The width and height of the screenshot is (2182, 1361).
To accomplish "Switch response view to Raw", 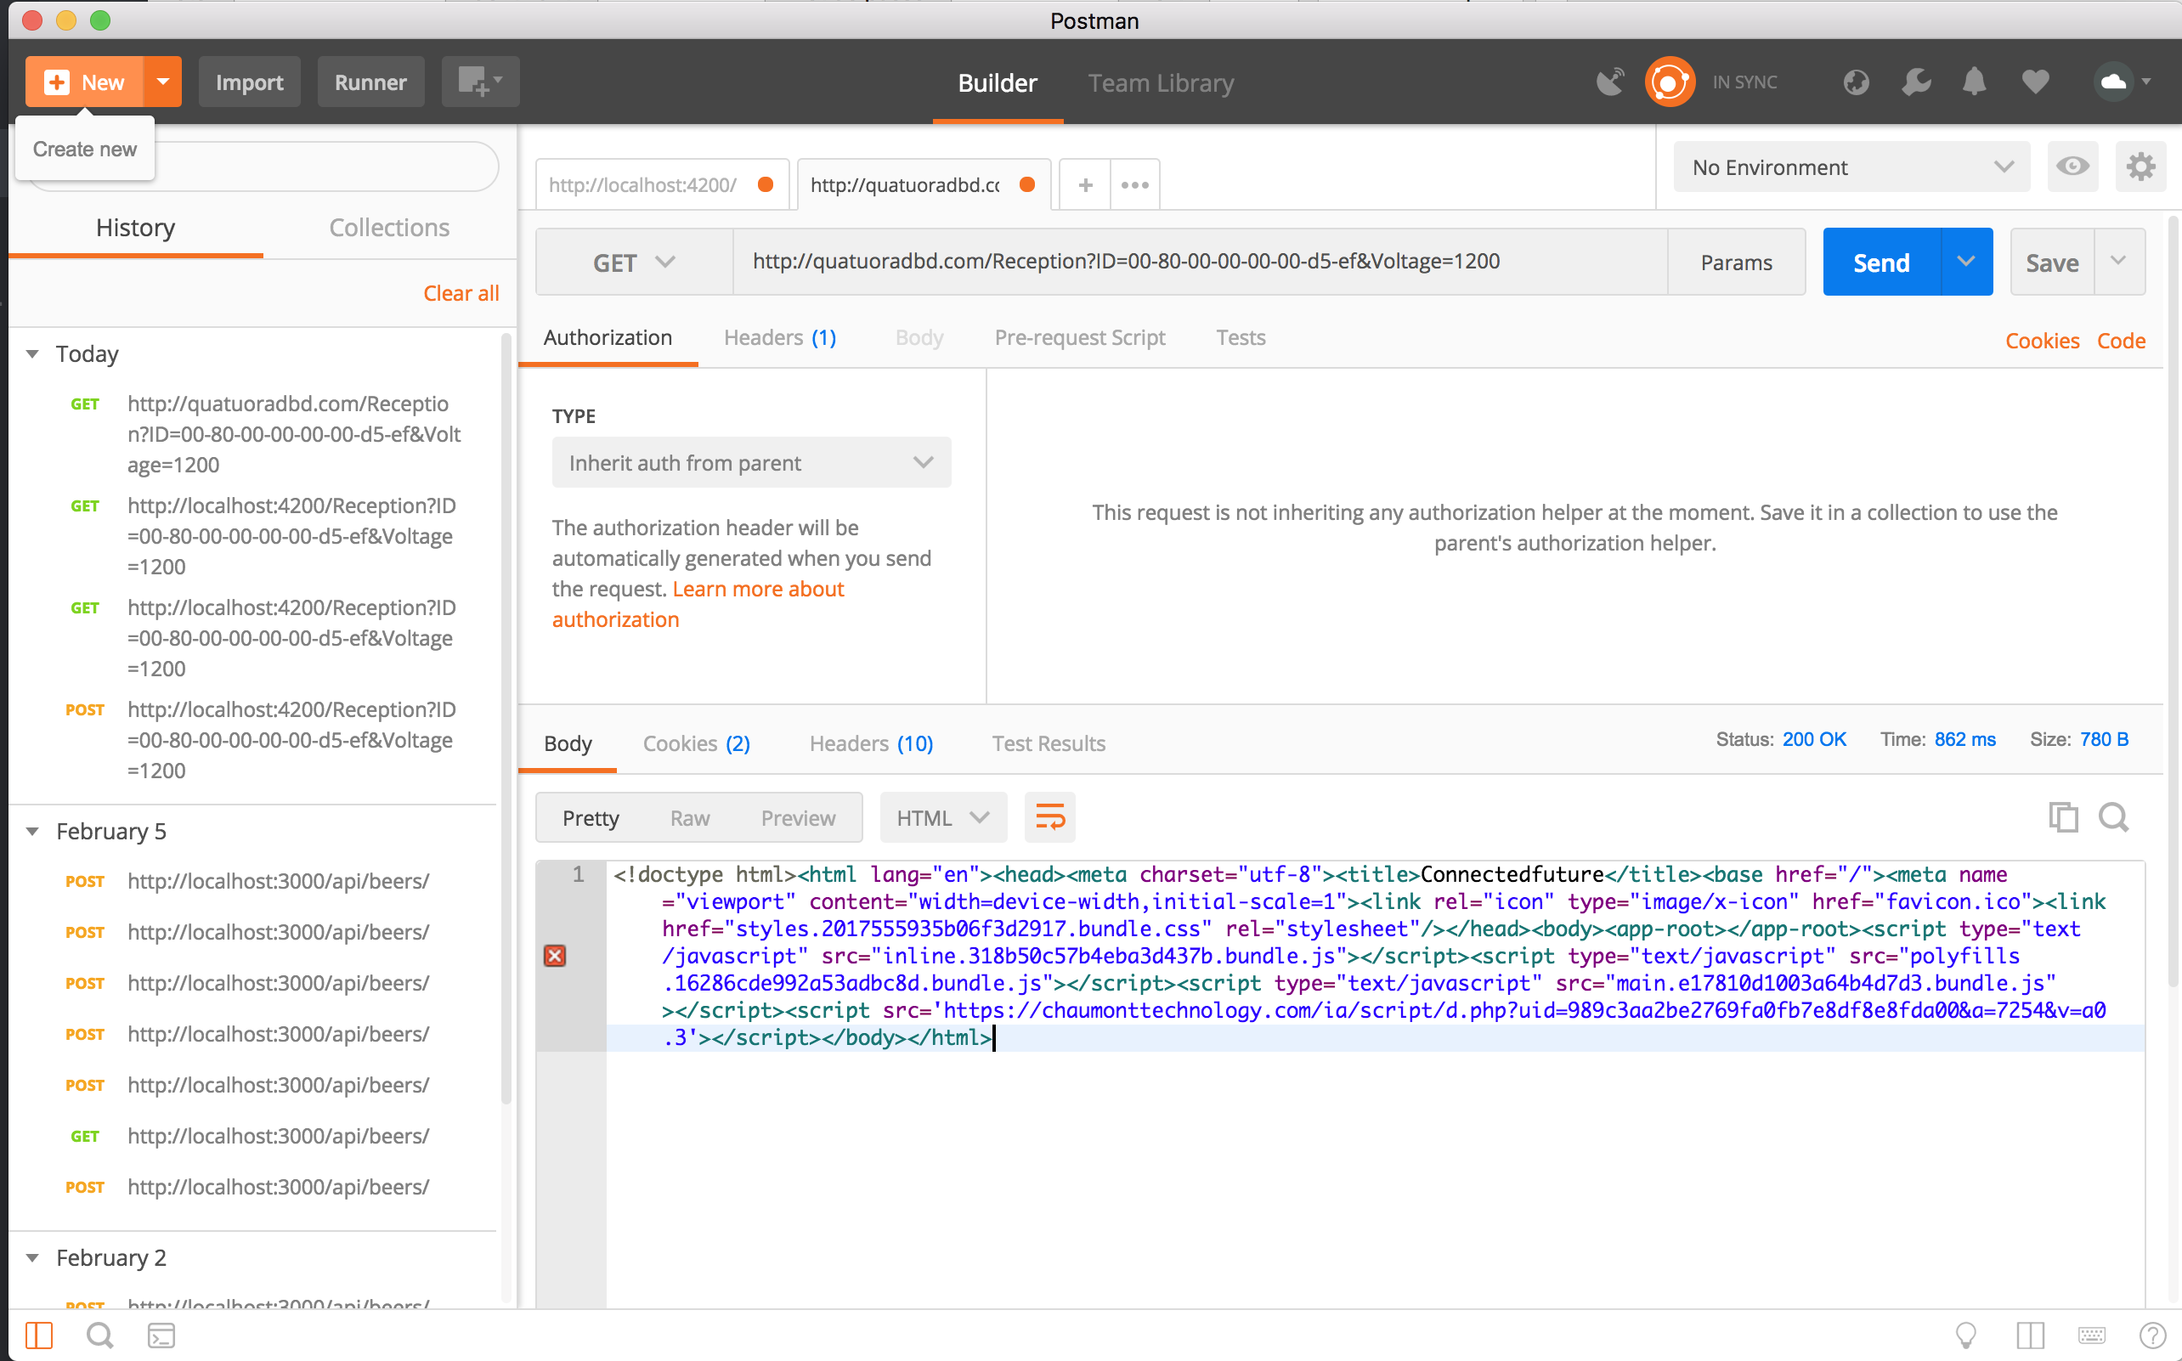I will [690, 817].
